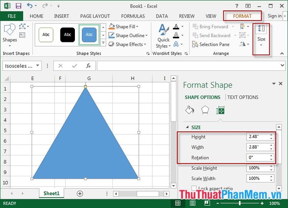288x208 pixels.
Task: Click into the Height value field
Action: tap(257, 137)
